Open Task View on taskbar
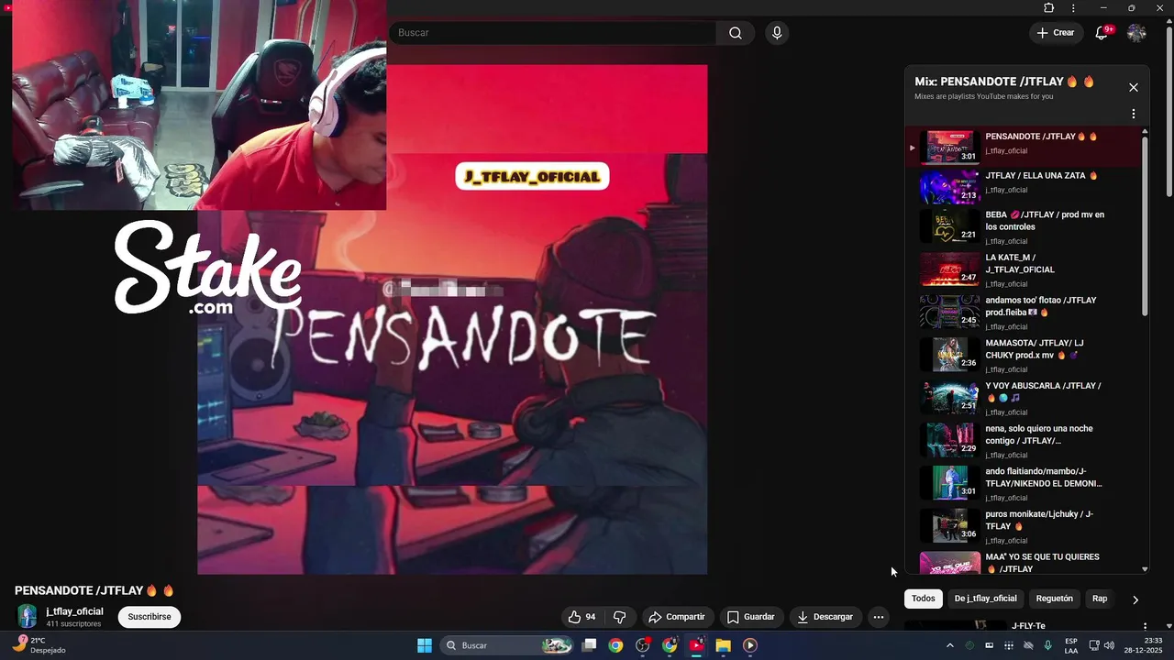This screenshot has width=1174, height=660. (590, 645)
